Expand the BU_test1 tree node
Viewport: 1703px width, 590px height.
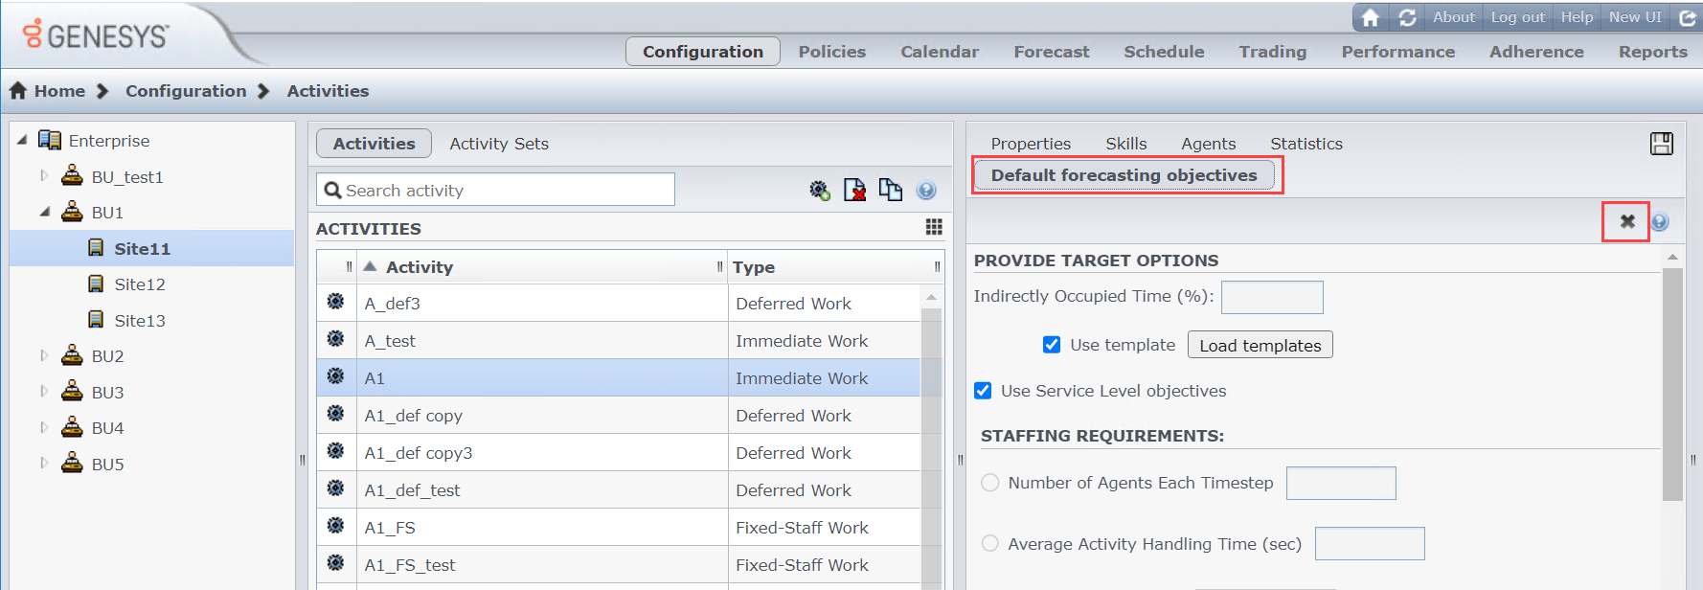44,176
